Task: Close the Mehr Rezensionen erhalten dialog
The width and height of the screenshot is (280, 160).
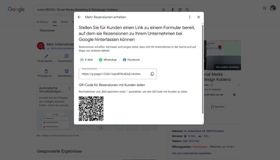Action: tap(199, 17)
